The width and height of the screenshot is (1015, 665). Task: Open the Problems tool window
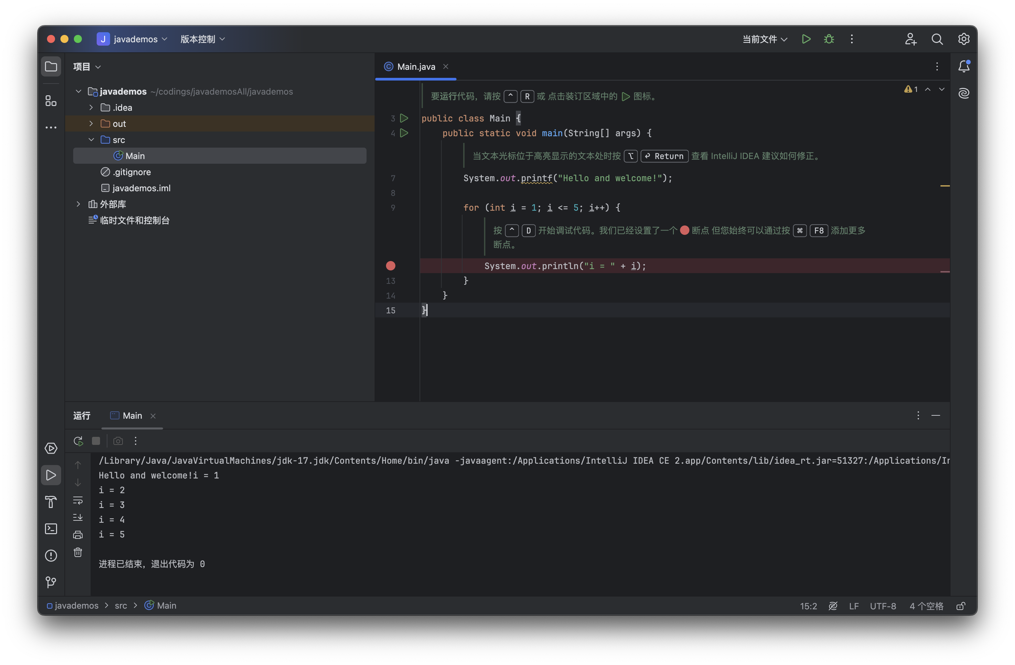point(51,555)
